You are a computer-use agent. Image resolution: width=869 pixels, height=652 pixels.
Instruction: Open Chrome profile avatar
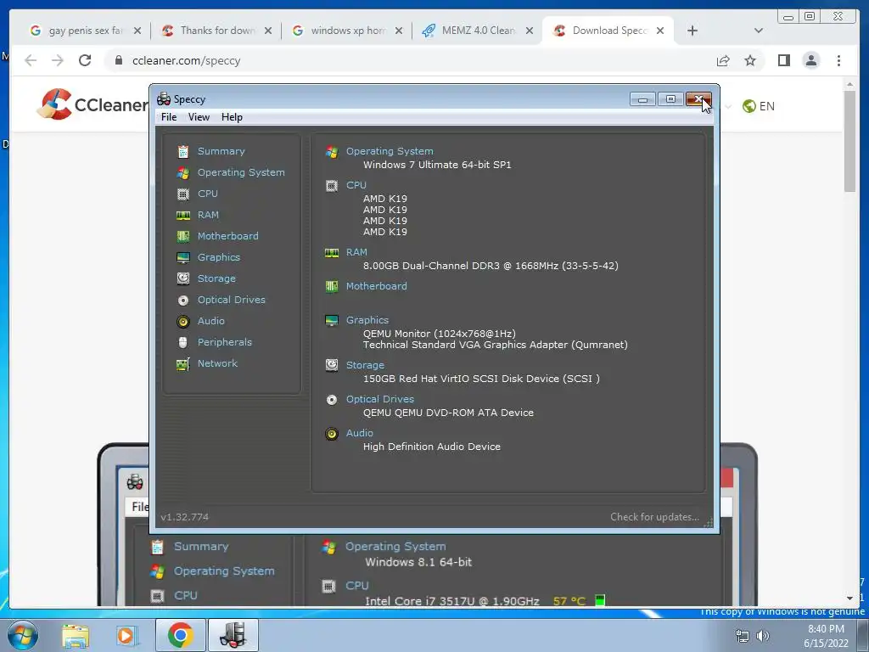[x=810, y=60]
